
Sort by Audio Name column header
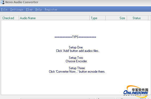pyautogui.click(x=54, y=18)
